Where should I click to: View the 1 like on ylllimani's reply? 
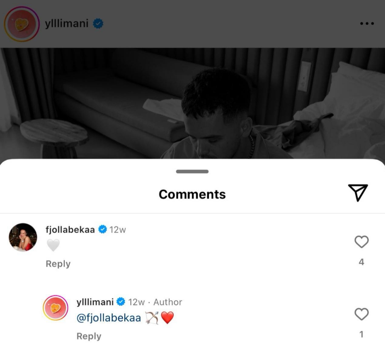[361, 335]
